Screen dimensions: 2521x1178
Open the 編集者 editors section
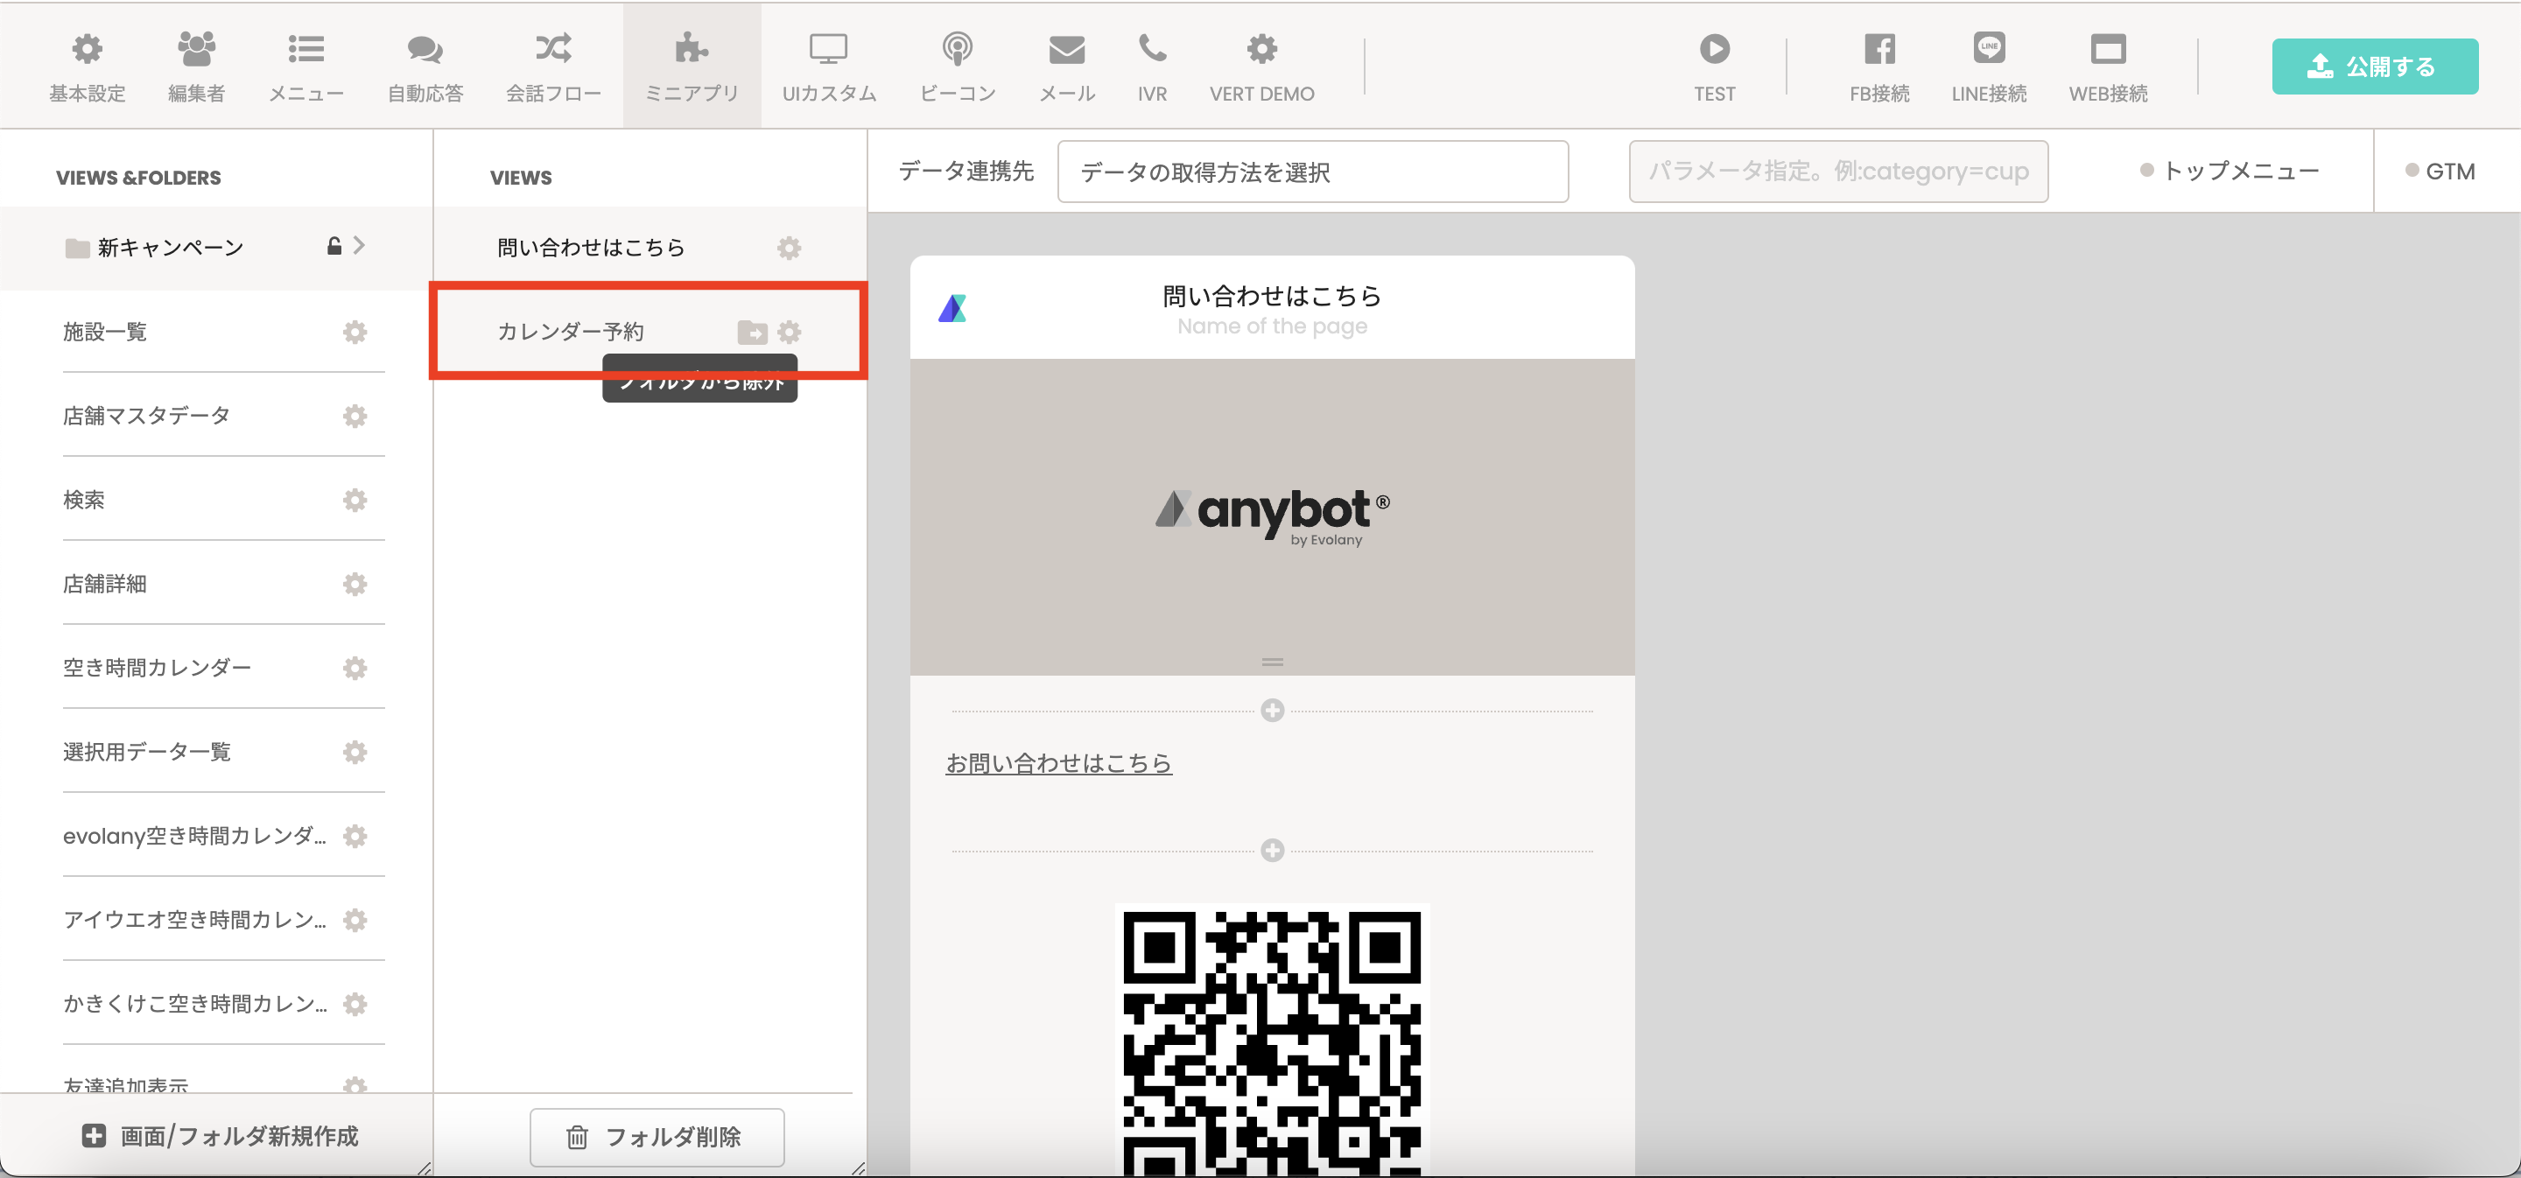click(x=196, y=67)
